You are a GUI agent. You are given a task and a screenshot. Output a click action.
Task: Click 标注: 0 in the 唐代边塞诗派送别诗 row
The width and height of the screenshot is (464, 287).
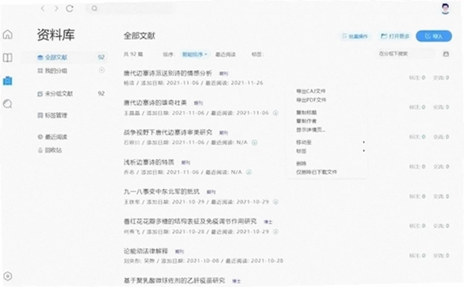[x=417, y=78]
